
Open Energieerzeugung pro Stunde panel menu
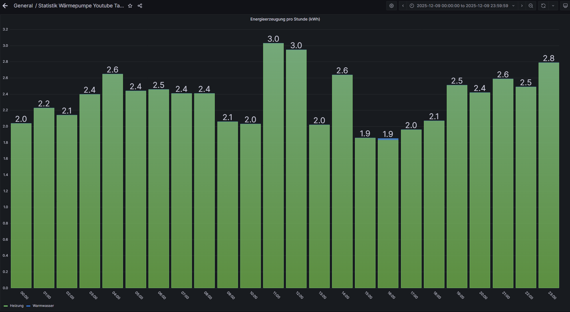pyautogui.click(x=285, y=19)
